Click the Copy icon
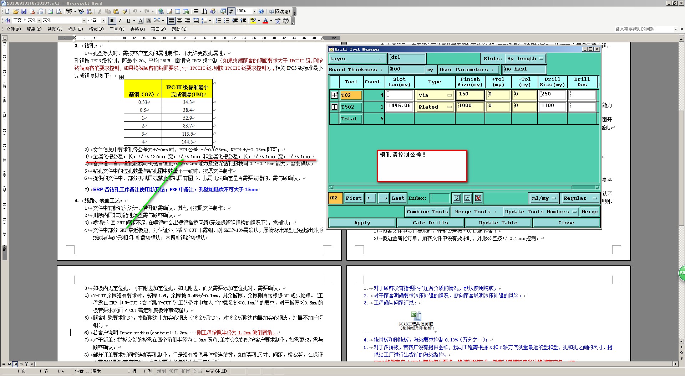The width and height of the screenshot is (685, 376). click(x=108, y=11)
